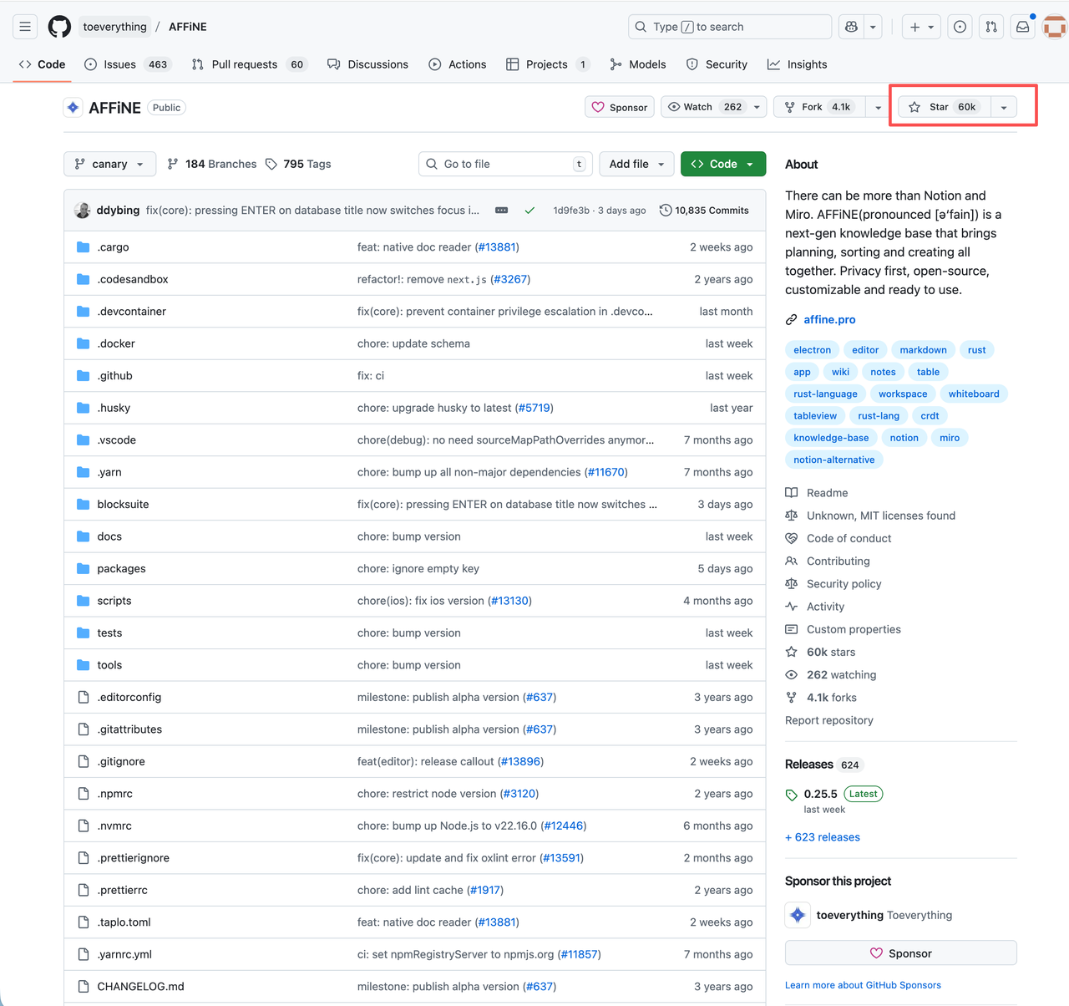Open the Copilot chat icon
The width and height of the screenshot is (1069, 1006).
pyautogui.click(x=851, y=27)
